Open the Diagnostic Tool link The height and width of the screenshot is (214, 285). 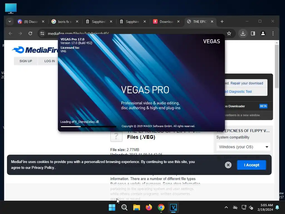[239, 91]
